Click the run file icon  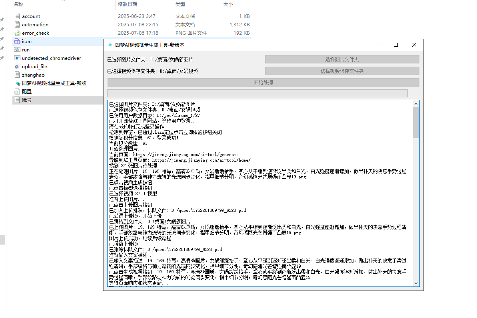point(17,49)
